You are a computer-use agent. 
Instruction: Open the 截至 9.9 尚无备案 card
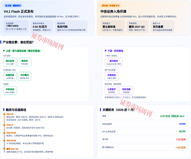[x=163, y=26]
